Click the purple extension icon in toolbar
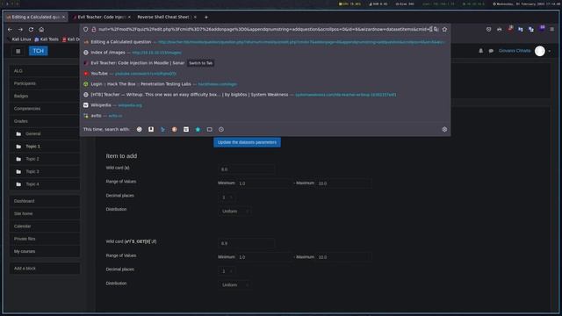The image size is (562, 316). point(542,29)
